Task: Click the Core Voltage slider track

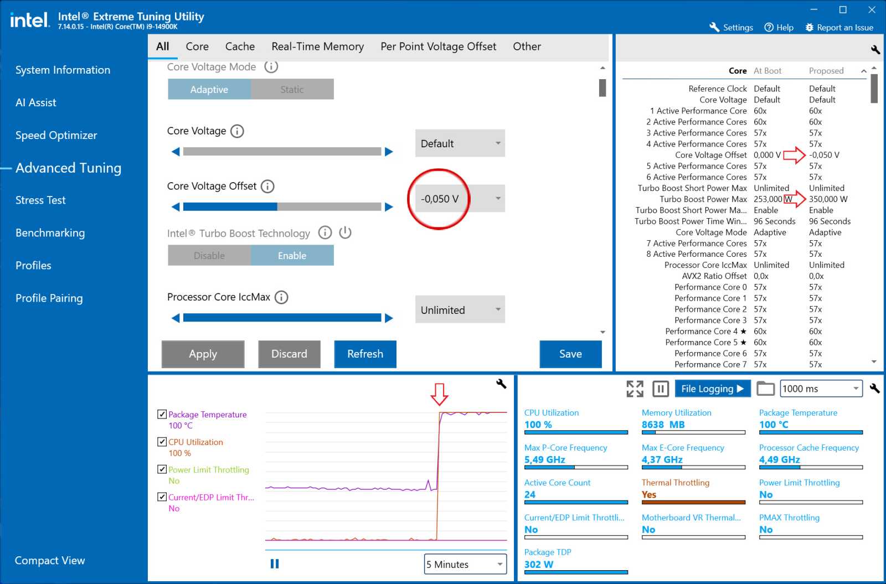Action: (x=282, y=152)
